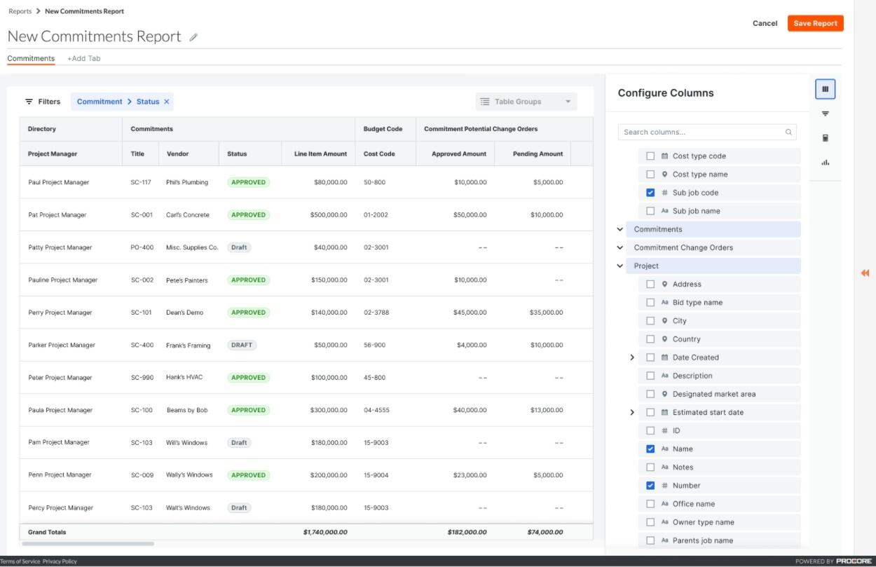Uncheck the Number column checkbox
Screen dimensions: 876x567
(650, 485)
